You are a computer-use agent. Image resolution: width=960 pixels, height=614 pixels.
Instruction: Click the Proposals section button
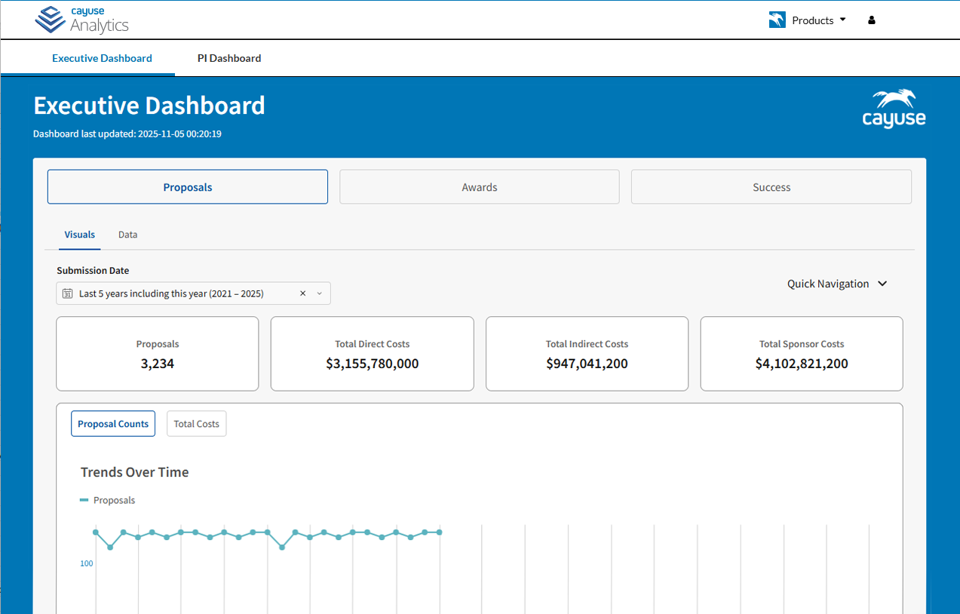point(187,186)
